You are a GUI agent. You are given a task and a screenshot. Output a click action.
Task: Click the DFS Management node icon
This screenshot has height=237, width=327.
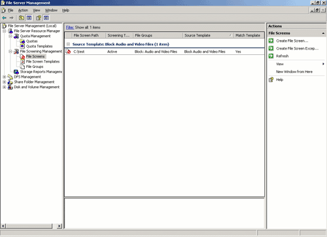click(10, 77)
